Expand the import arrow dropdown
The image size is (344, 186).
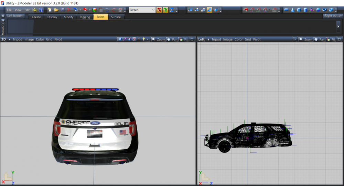pyautogui.click(x=80, y=10)
